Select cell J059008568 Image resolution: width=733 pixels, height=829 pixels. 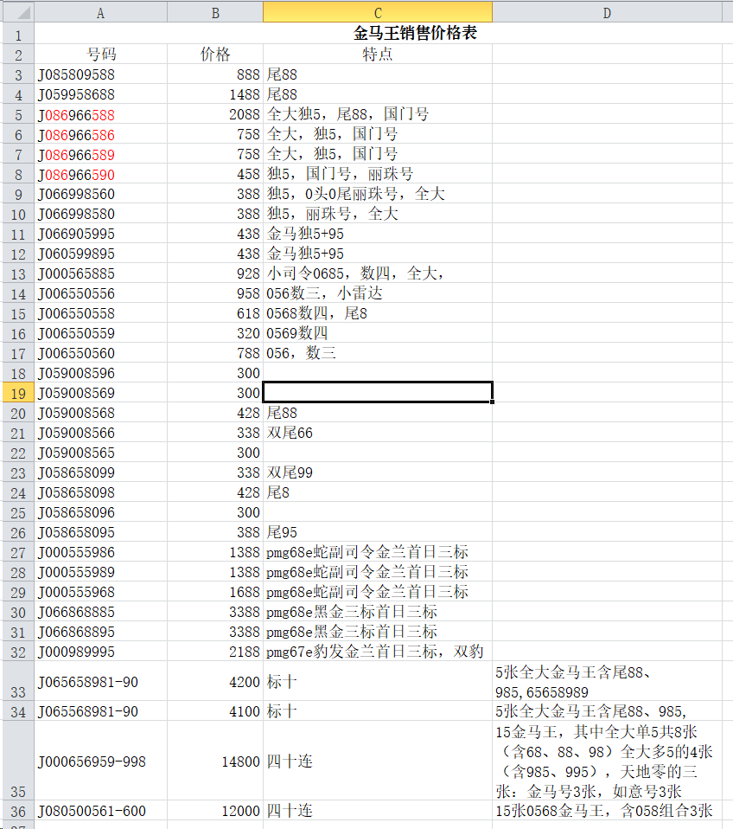click(101, 413)
